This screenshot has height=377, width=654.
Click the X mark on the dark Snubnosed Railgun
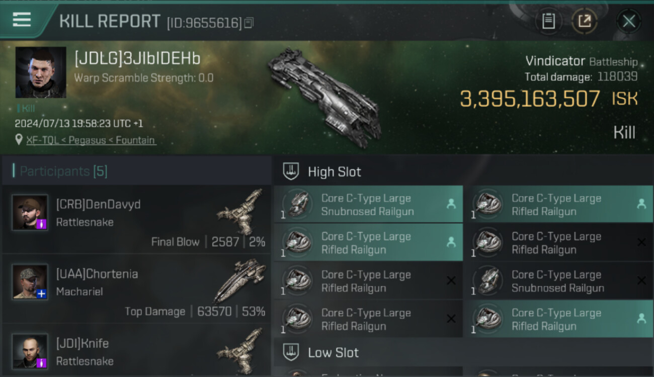[x=641, y=280]
